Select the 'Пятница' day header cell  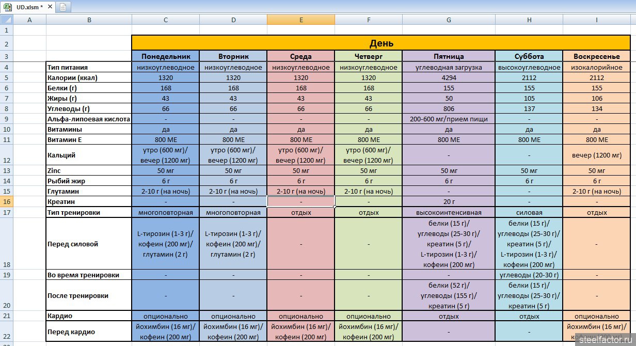(x=449, y=56)
